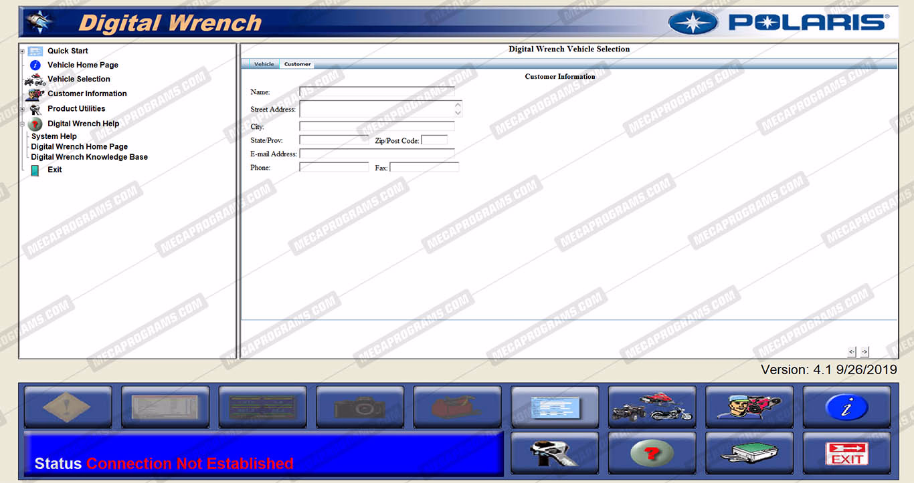Expand the Product Utilities tree node
Screen dimensions: 914x483
[23, 109]
